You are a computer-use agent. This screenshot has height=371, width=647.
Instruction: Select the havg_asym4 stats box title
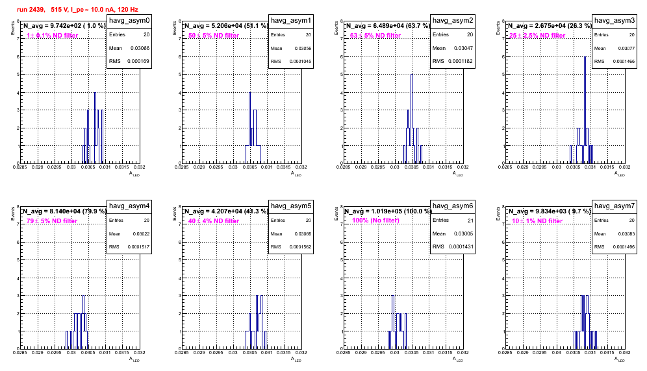129,206
